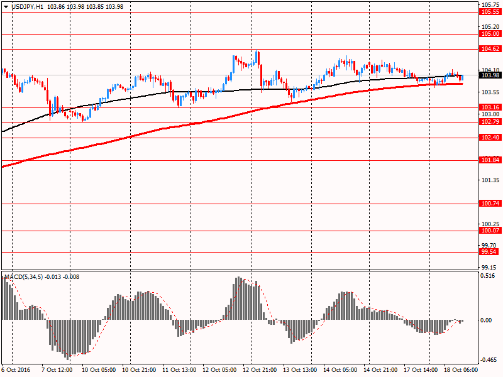Click the 10 Oct 05:00 time label

pyautogui.click(x=99, y=370)
